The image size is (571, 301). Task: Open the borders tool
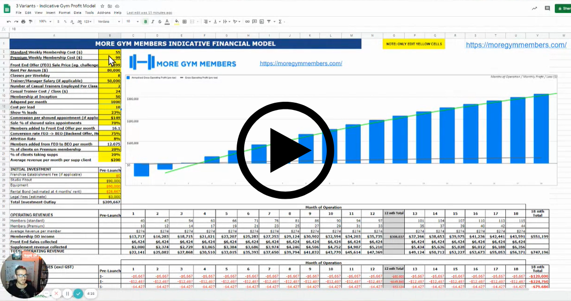point(184,22)
